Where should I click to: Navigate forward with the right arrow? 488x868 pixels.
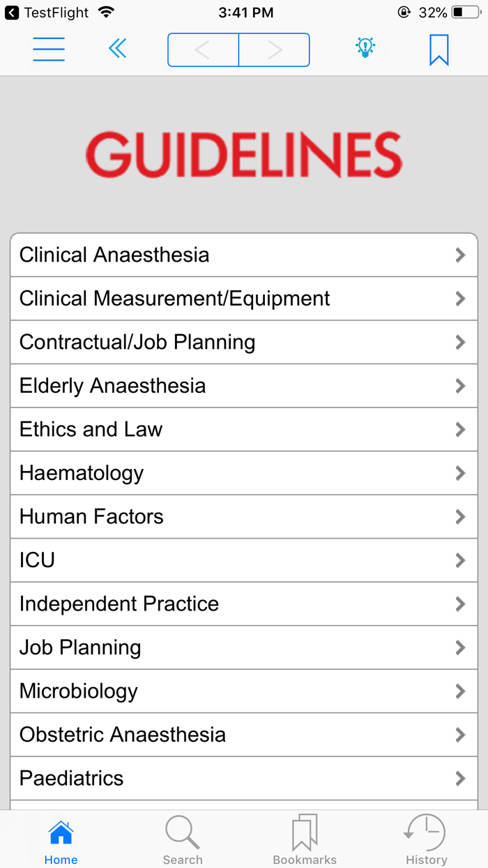[275, 50]
